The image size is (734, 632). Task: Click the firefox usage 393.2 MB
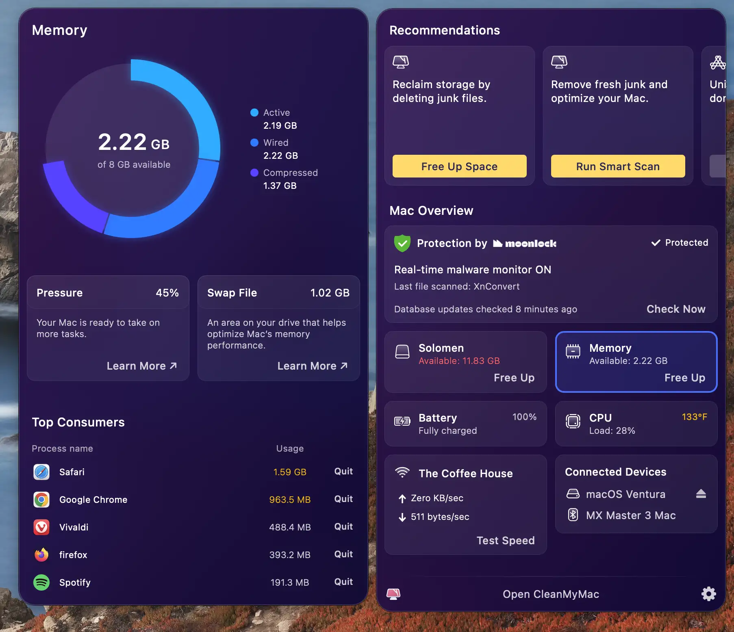pyautogui.click(x=290, y=555)
